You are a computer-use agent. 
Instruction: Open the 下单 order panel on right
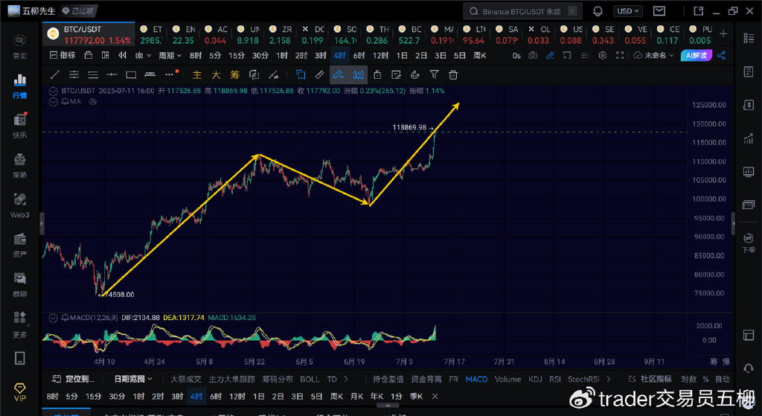pos(749,243)
